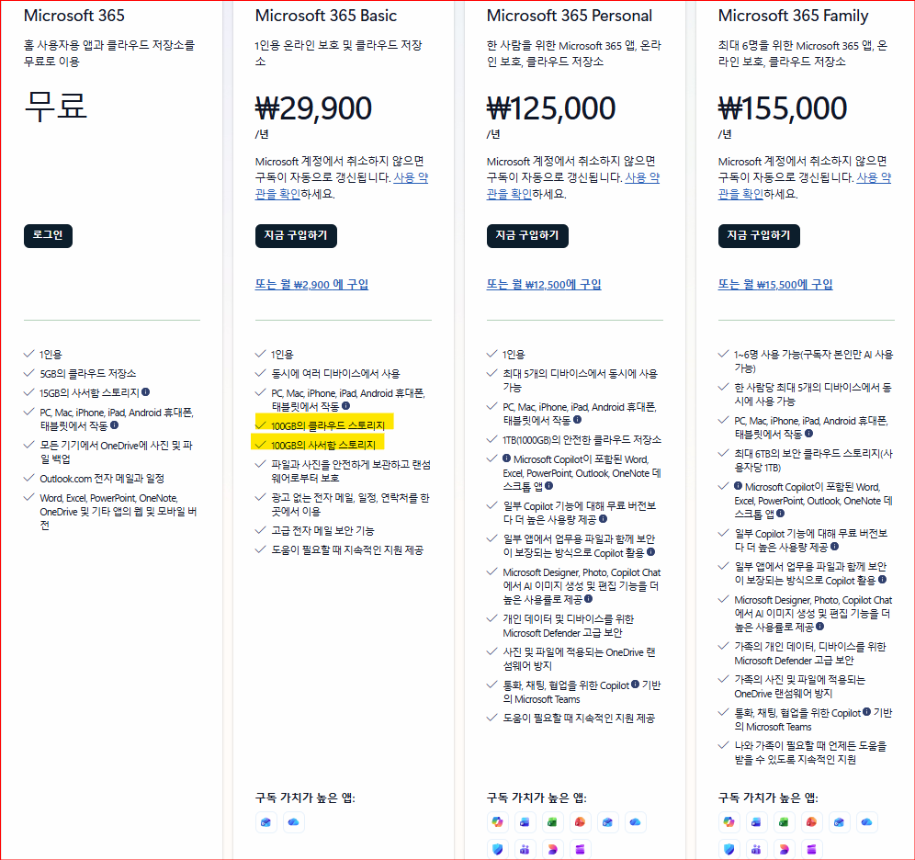Open info icon after 스크톱 앱 in Personal plan
The width and height of the screenshot is (915, 860).
549,485
